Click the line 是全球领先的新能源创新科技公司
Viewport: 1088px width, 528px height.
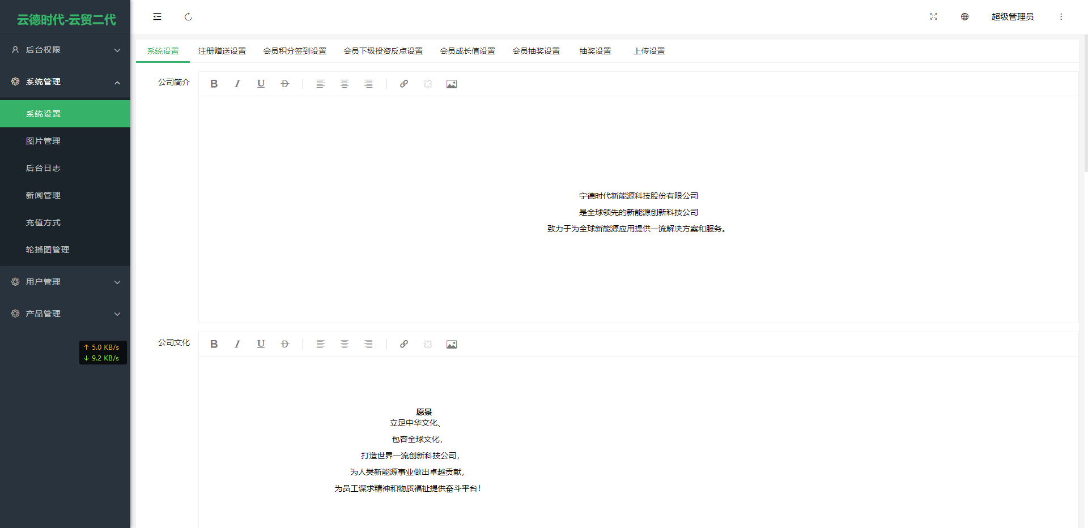point(639,212)
